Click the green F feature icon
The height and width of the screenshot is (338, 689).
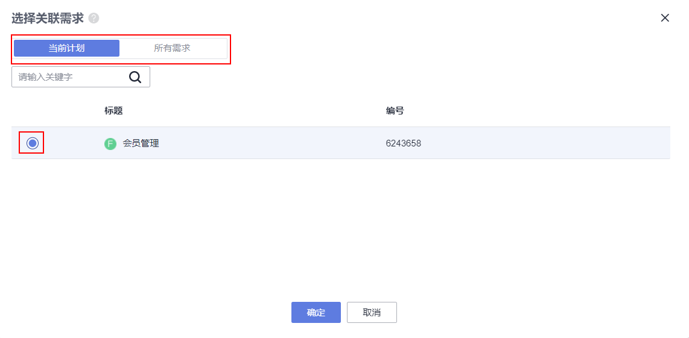[110, 143]
